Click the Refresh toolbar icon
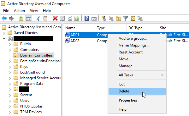The width and height of the screenshot is (189, 116). pyautogui.click(x=70, y=18)
